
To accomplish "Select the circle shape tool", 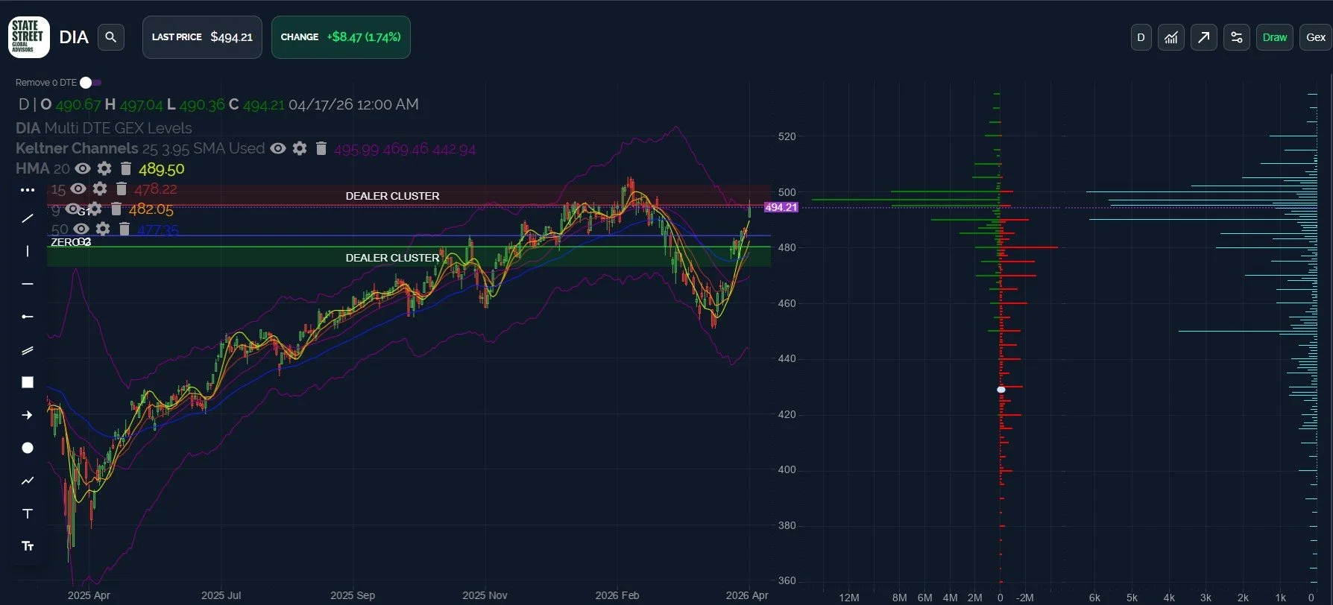I will tap(28, 448).
